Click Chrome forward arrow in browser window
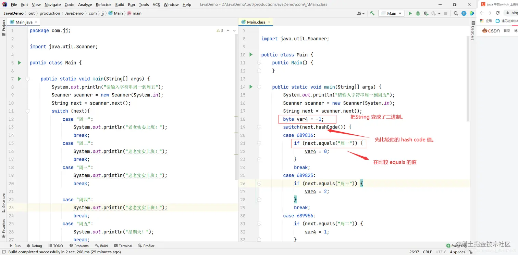Image resolution: width=518 pixels, height=255 pixels. 490,13
